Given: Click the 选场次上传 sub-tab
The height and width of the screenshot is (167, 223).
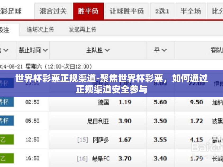Looking at the screenshot, I should pos(40,30).
